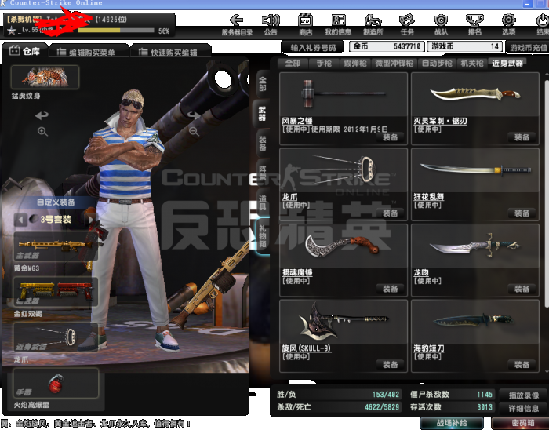Equip 灭灵军刺·锯刃 with 装备 button
Image resolution: width=549 pixels, height=430 pixels.
[x=522, y=137]
